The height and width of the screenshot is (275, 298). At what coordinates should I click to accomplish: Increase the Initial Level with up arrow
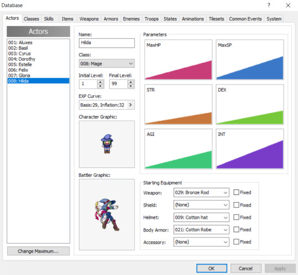tap(100, 82)
